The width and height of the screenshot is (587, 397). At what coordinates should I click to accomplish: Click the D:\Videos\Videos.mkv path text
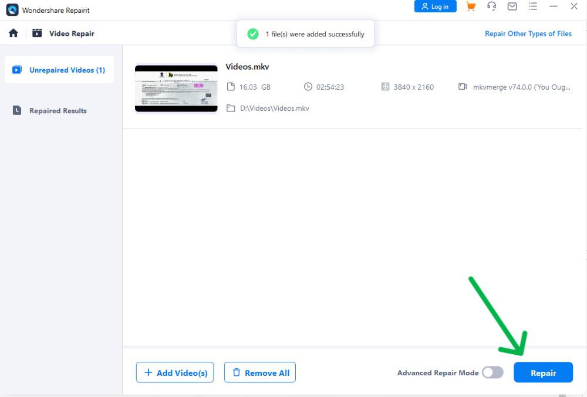[x=275, y=108]
